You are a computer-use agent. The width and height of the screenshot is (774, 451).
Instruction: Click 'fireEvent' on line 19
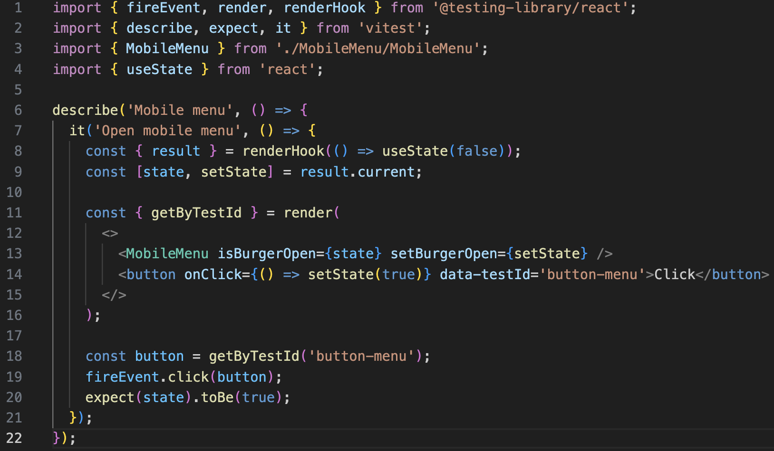coord(122,377)
